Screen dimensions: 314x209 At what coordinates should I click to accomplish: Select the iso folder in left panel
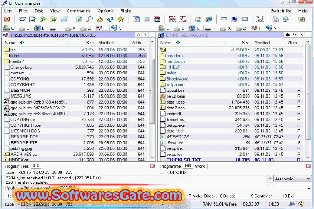(75, 50)
